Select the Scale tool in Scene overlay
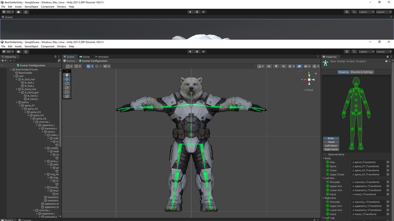This screenshot has width=394, height=221. pos(67,88)
